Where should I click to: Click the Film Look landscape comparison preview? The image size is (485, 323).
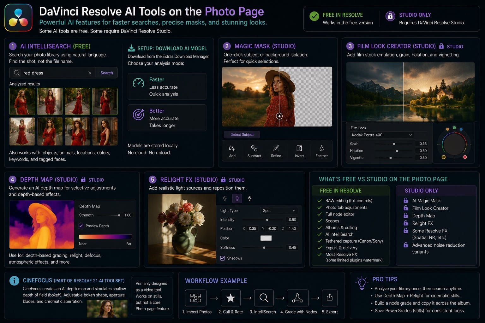(410, 92)
